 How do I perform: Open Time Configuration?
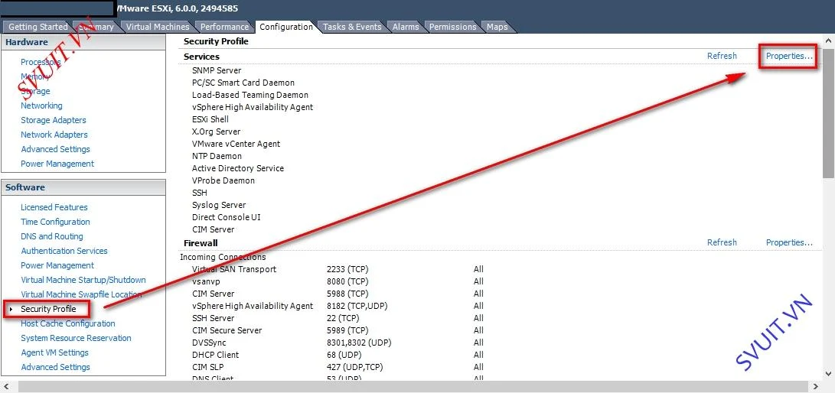click(x=55, y=222)
